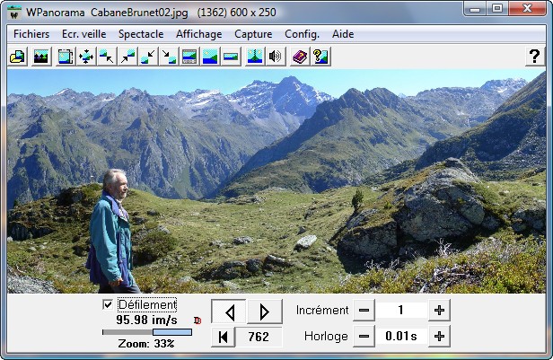The width and height of the screenshot is (553, 360).
Task: Move window to top-left corner icon
Action: pyautogui.click(x=107, y=57)
